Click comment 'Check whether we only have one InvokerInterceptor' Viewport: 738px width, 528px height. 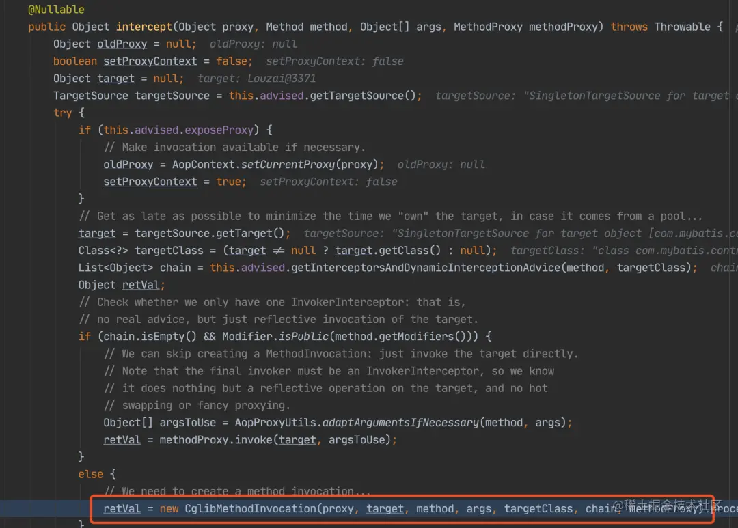pos(272,302)
